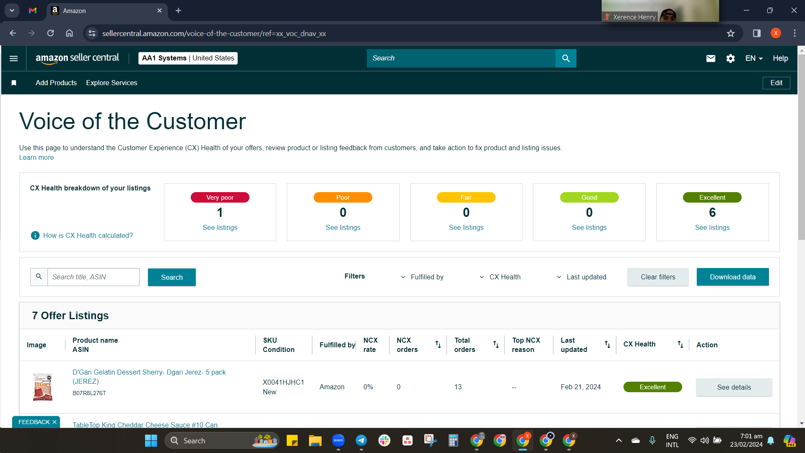Open the Chrome three-dot menu
This screenshot has width=805, height=453.
(x=795, y=33)
